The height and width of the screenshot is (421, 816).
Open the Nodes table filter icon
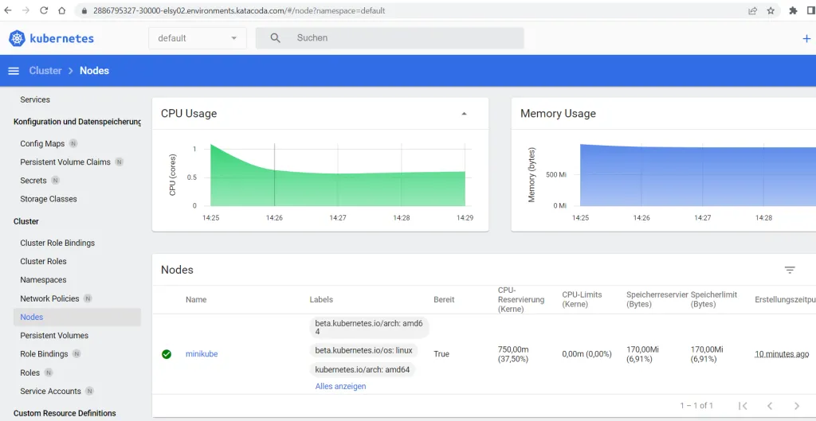pyautogui.click(x=790, y=270)
